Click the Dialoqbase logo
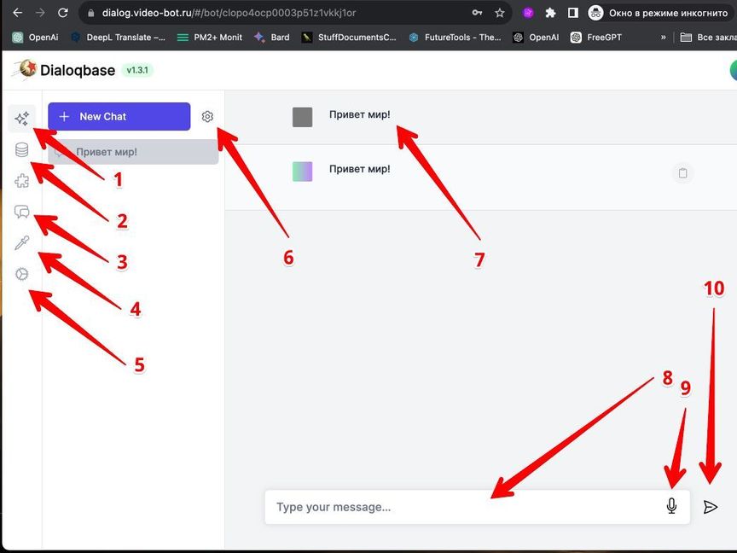The width and height of the screenshot is (737, 553). [26, 69]
